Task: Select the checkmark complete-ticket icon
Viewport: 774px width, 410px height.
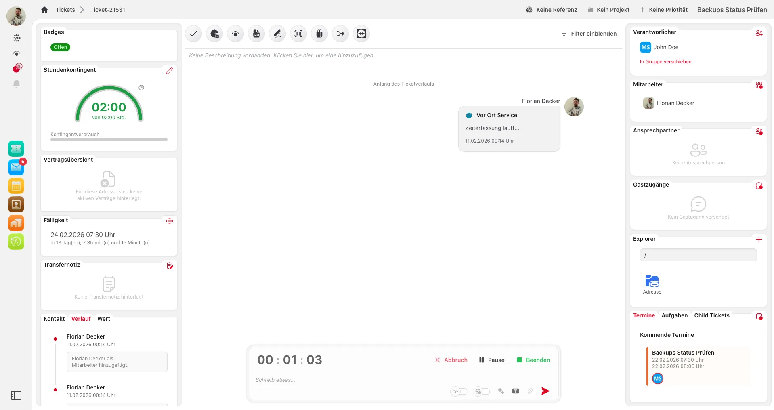Action: [x=193, y=34]
